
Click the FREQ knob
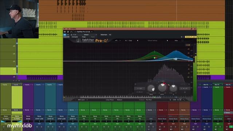pyautogui.click(x=151, y=88)
